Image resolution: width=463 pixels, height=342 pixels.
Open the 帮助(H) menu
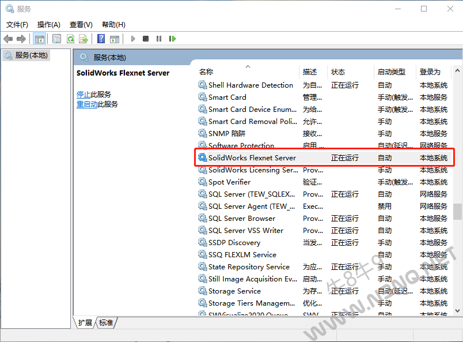click(x=113, y=25)
